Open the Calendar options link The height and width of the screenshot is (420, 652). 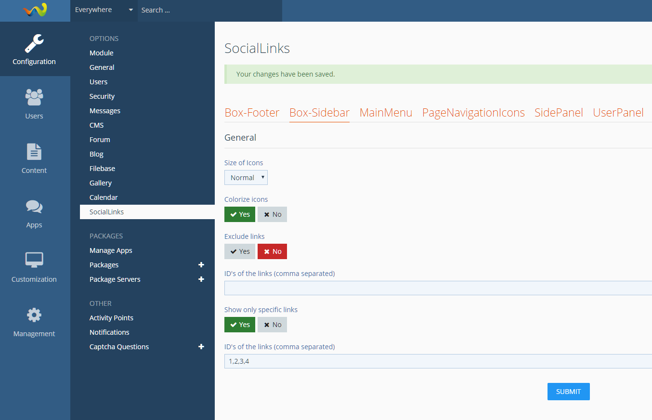coord(104,197)
